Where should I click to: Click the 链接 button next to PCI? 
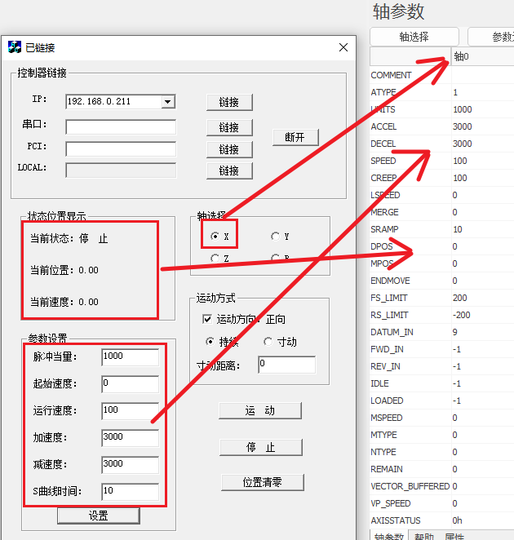click(229, 149)
